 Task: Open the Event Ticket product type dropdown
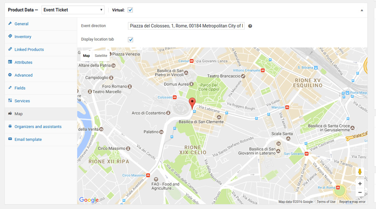73,10
